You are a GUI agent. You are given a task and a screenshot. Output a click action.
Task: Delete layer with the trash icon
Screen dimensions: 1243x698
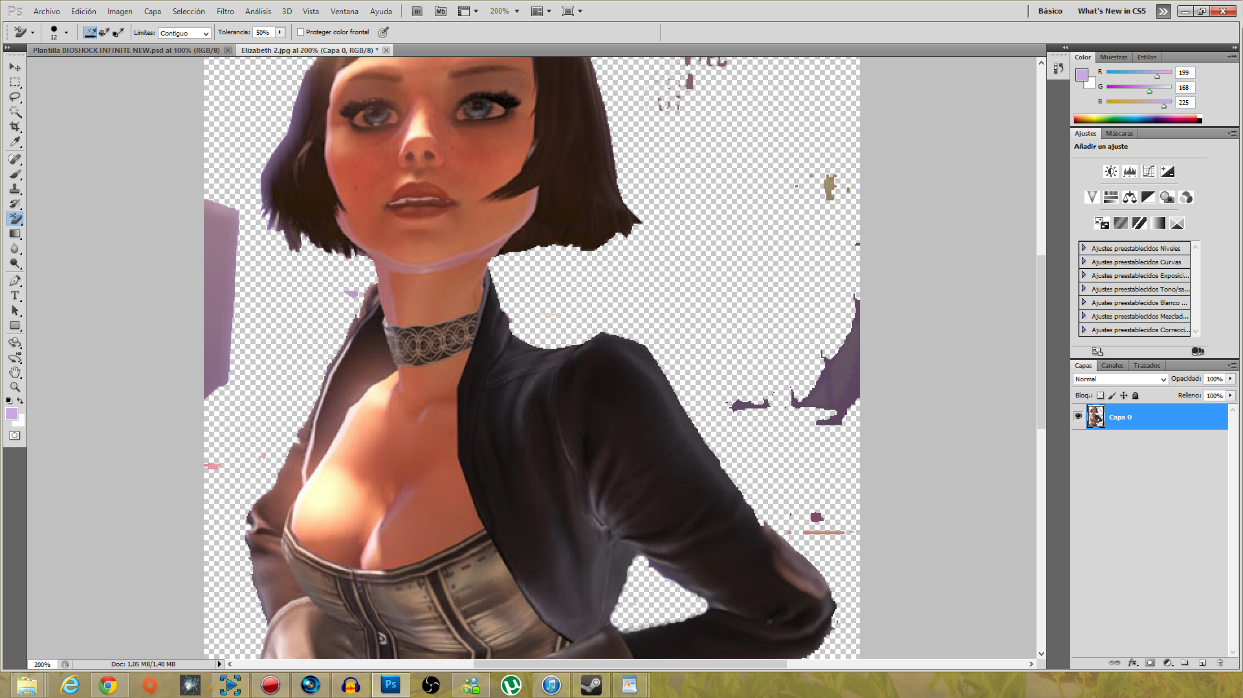pos(1220,662)
